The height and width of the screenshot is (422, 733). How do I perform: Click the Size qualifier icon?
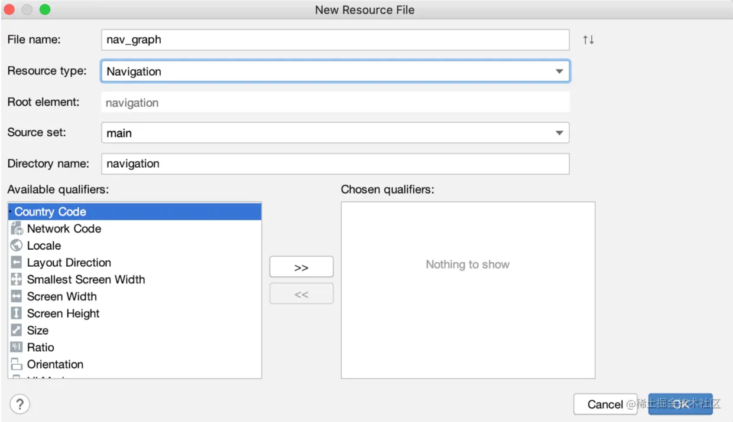pos(17,331)
